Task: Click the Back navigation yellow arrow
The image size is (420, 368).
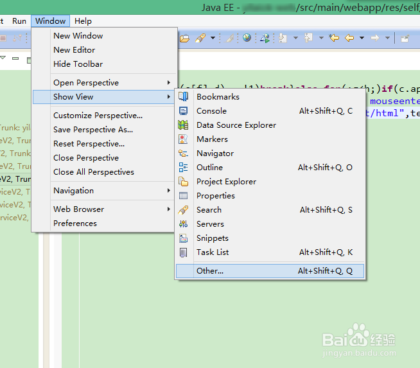Action: [349, 38]
